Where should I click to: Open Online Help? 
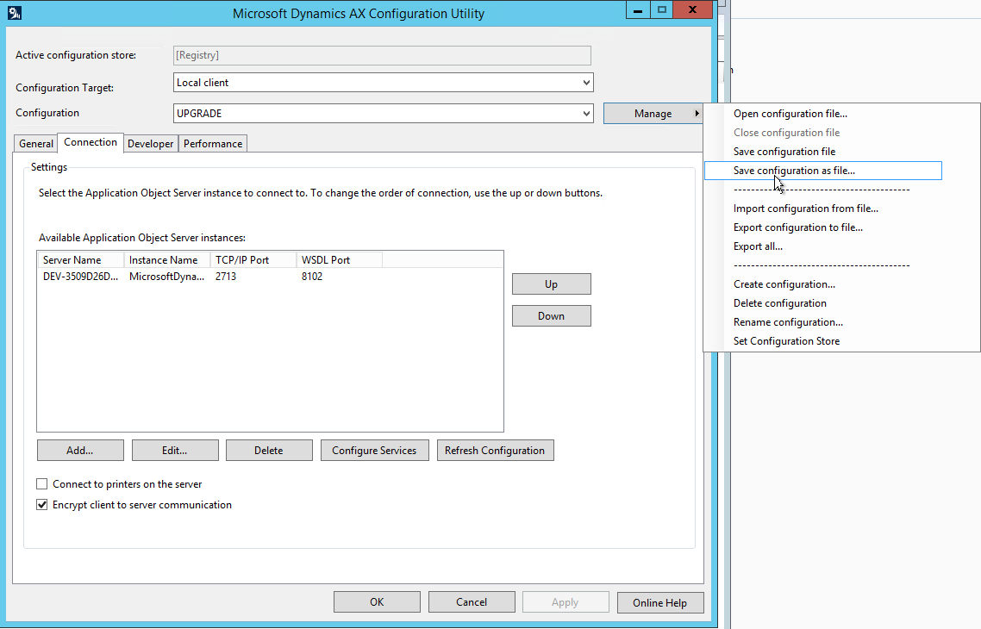[x=659, y=603]
